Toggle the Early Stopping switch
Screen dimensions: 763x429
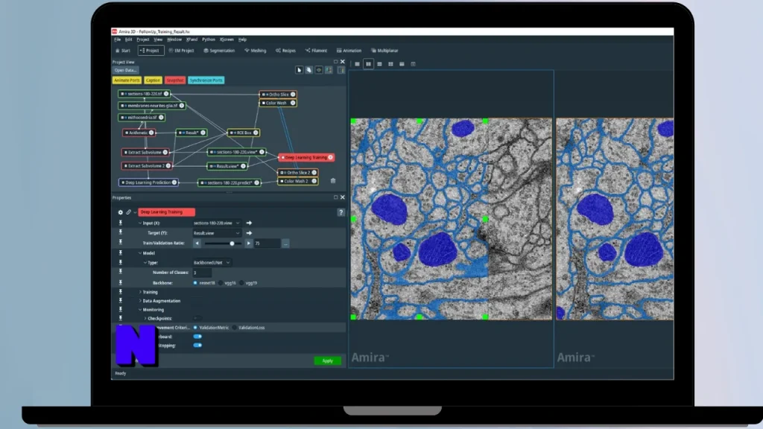tap(197, 346)
